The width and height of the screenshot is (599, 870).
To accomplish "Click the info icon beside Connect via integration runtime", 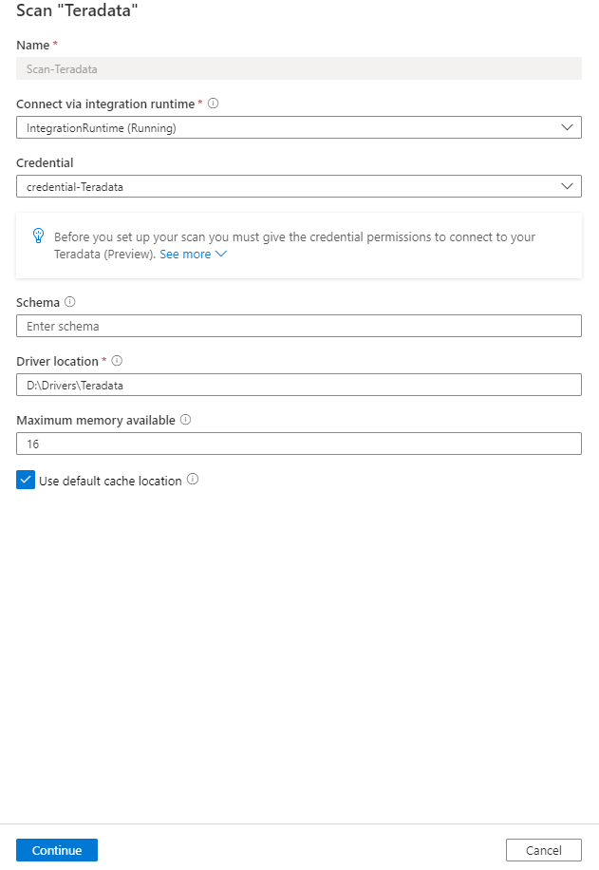I will coord(212,104).
